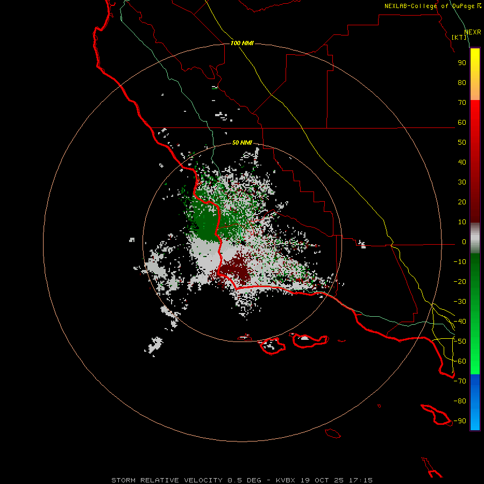Click the 70 value on velocity scale
The width and height of the screenshot is (484, 484).
point(462,103)
